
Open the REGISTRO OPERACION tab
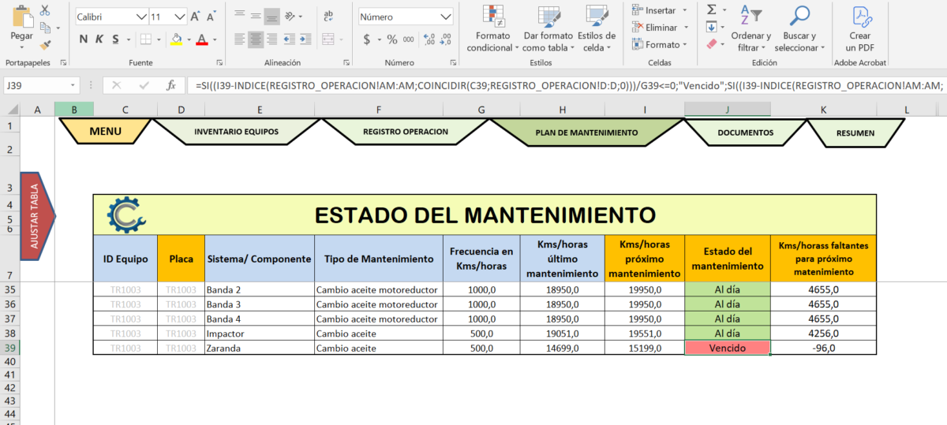click(405, 132)
